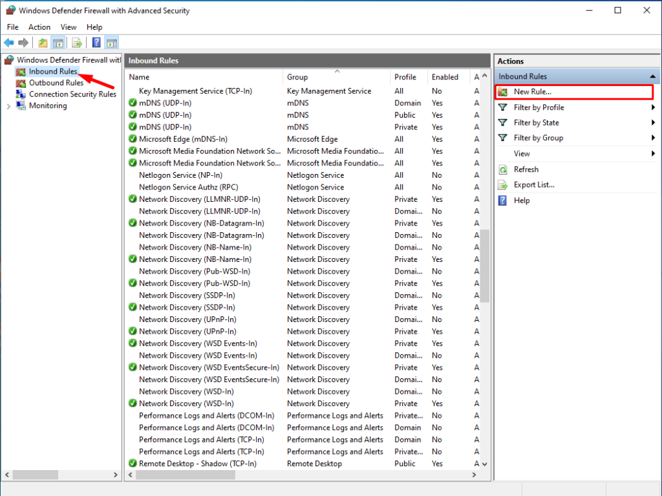Click the New Rule icon in Actions
This screenshot has height=496, width=662.
pyautogui.click(x=502, y=92)
